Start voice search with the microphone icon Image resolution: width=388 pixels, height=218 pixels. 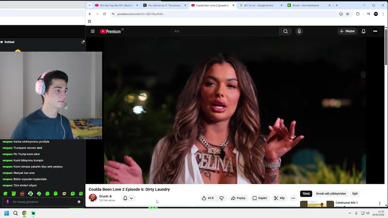299,31
